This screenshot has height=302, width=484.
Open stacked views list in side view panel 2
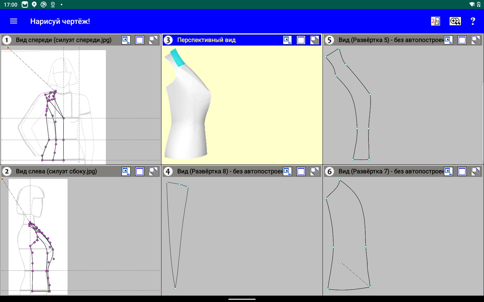click(153, 171)
